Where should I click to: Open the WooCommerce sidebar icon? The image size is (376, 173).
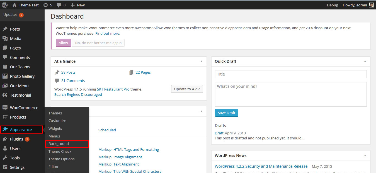(5, 108)
